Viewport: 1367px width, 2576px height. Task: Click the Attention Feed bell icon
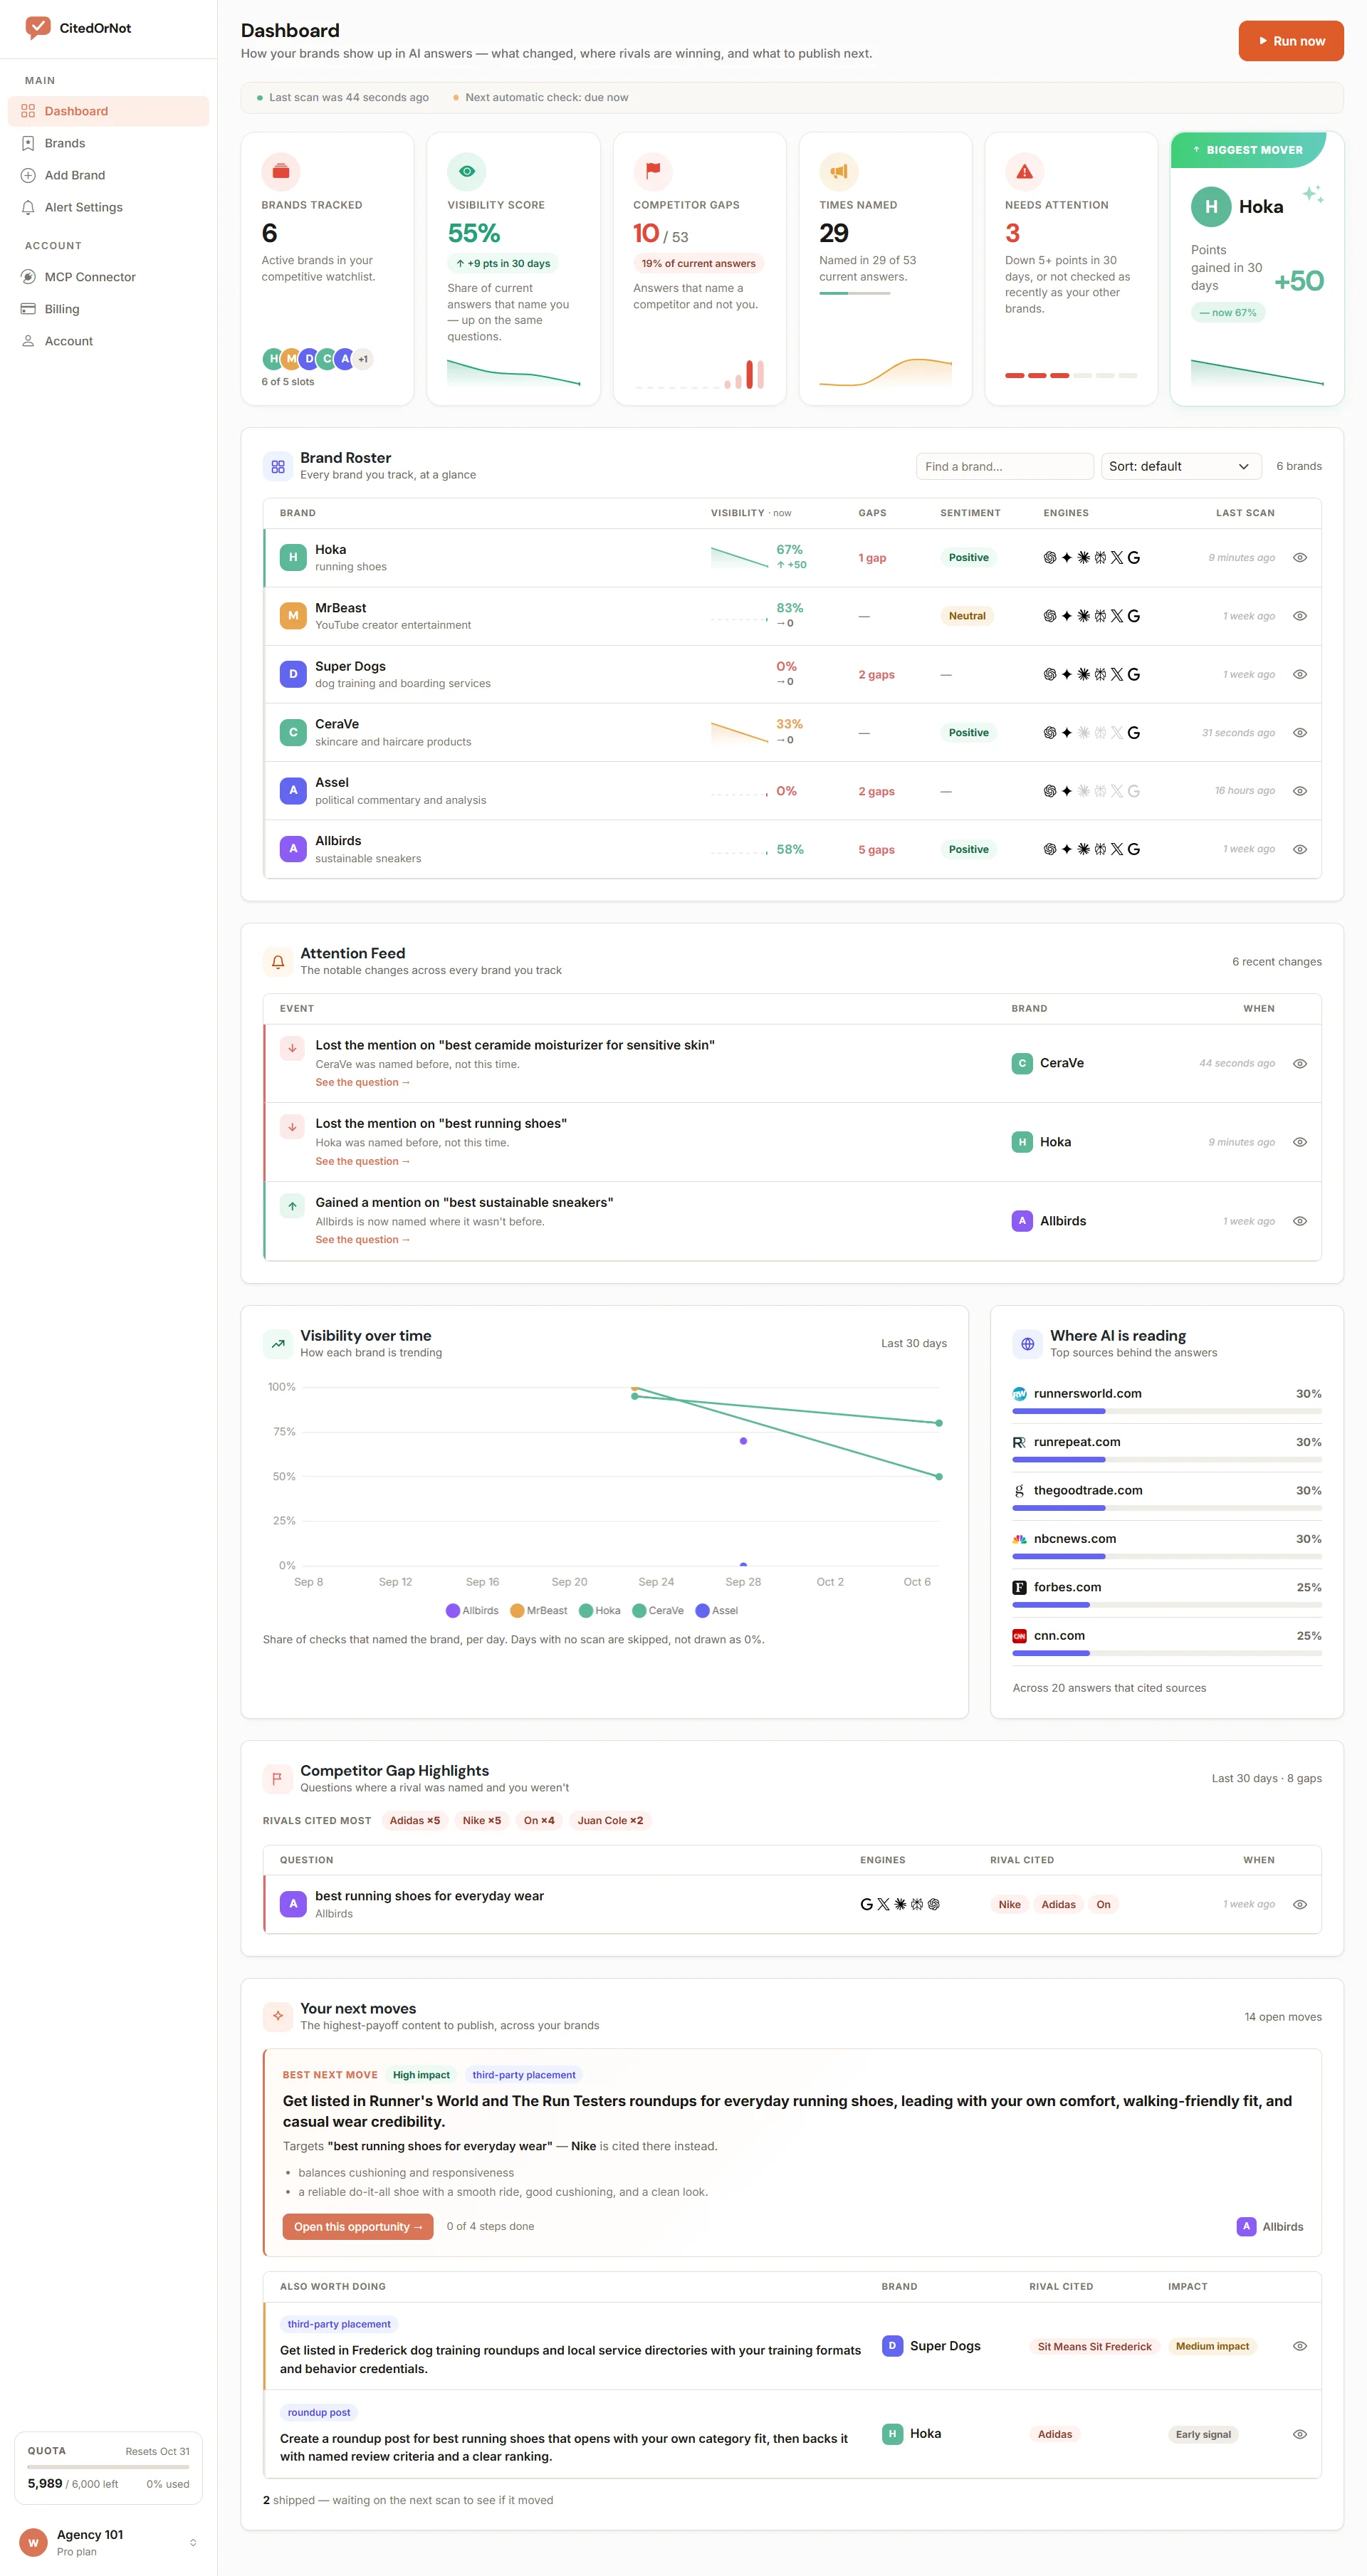point(278,962)
